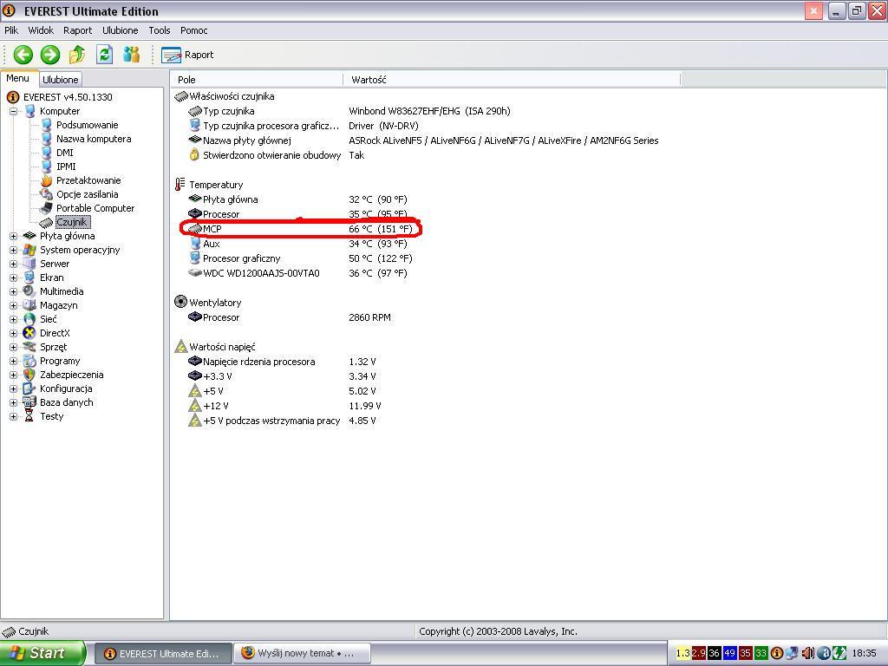
Task: Go up one level with toolbar icon
Action: (77, 55)
